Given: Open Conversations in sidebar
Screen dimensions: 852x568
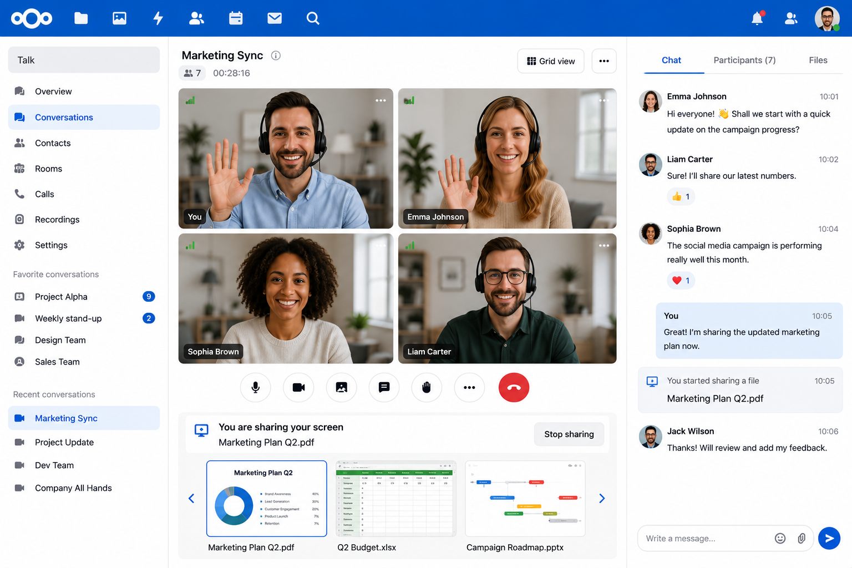Looking at the screenshot, I should point(84,117).
